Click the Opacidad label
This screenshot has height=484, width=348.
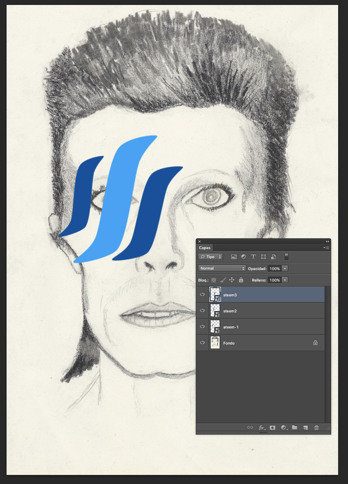[257, 268]
